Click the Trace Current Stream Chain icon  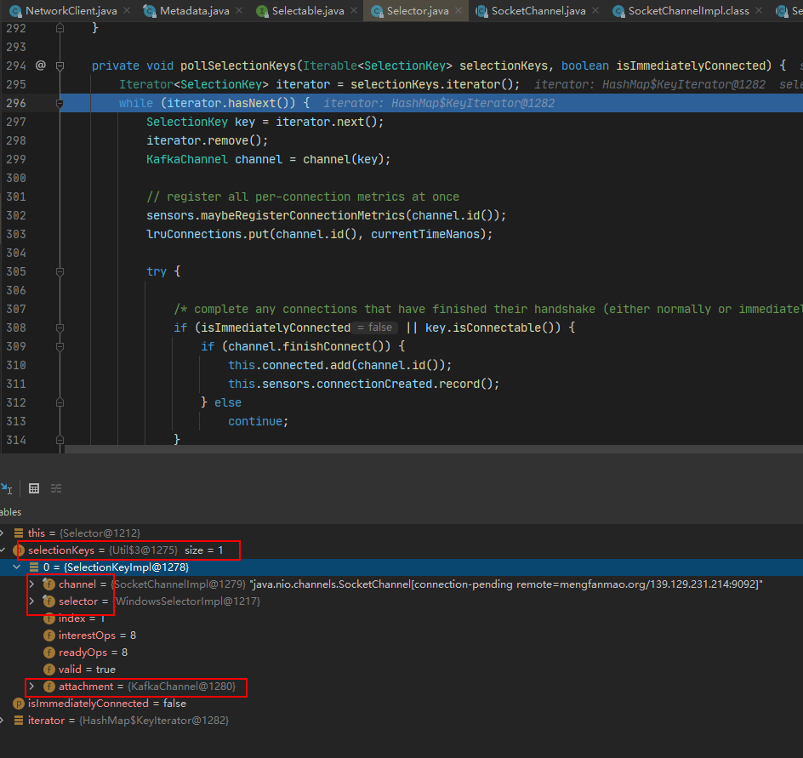tap(56, 488)
